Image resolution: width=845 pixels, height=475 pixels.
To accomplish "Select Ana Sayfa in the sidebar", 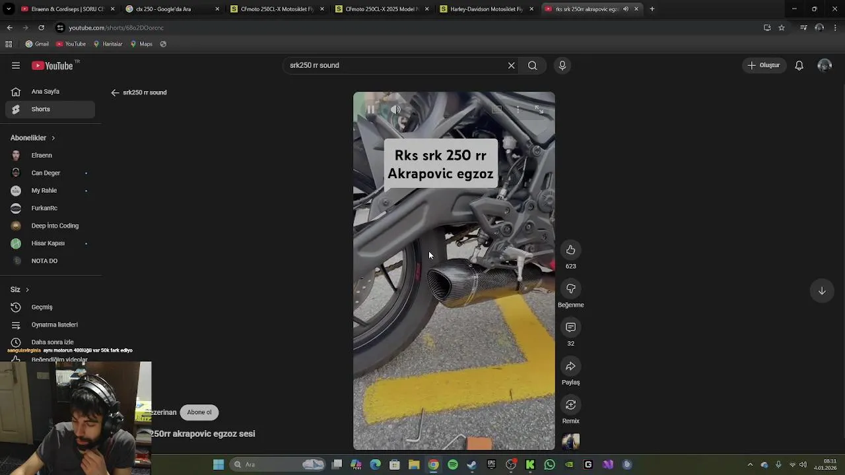I will pyautogui.click(x=50, y=92).
